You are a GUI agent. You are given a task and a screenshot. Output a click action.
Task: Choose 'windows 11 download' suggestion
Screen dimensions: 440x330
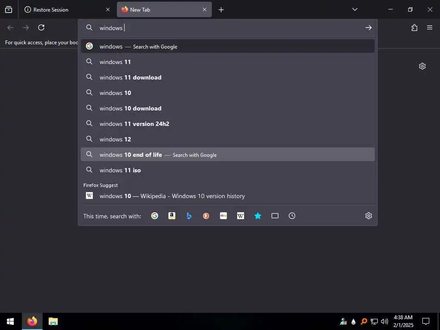(x=228, y=77)
